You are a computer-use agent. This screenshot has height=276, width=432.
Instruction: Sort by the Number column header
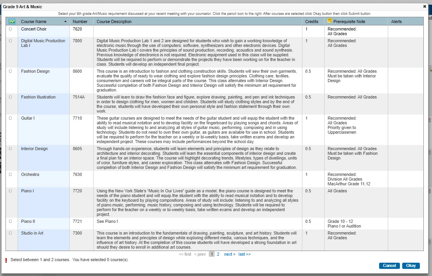click(80, 22)
